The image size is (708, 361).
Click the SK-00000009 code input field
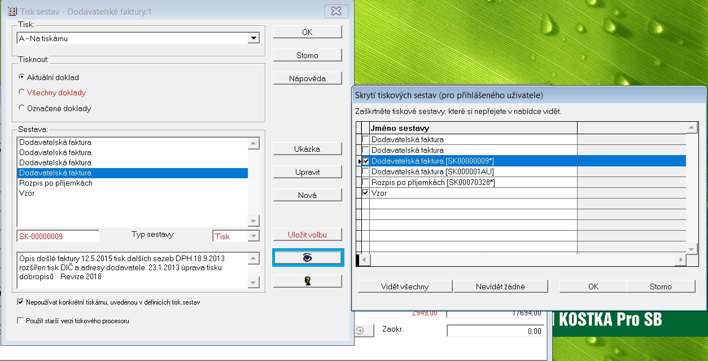coord(58,236)
